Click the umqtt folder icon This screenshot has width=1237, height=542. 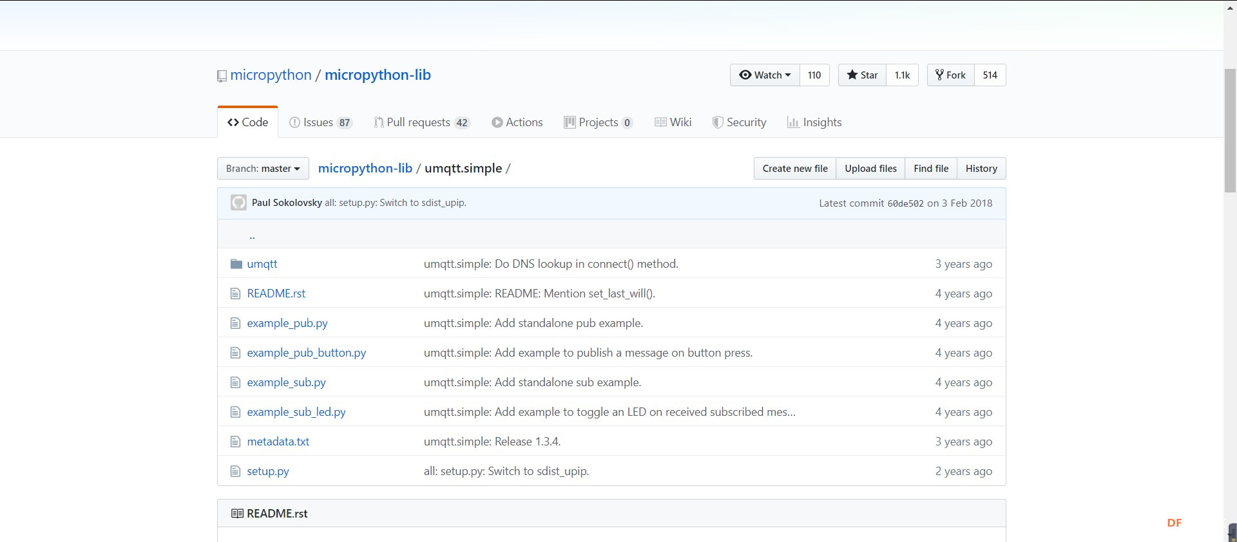pos(236,264)
